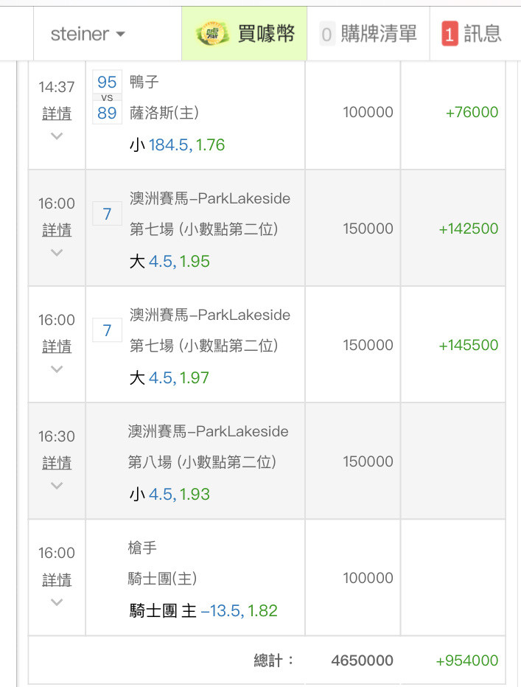Expand chevron under 14:37 鴨子 row
Screen dimensions: 521x687
pos(57,136)
